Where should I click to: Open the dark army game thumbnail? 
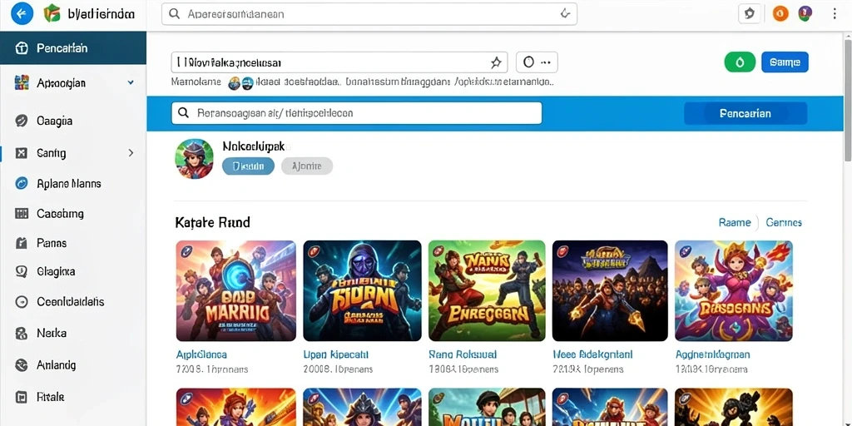coord(610,290)
